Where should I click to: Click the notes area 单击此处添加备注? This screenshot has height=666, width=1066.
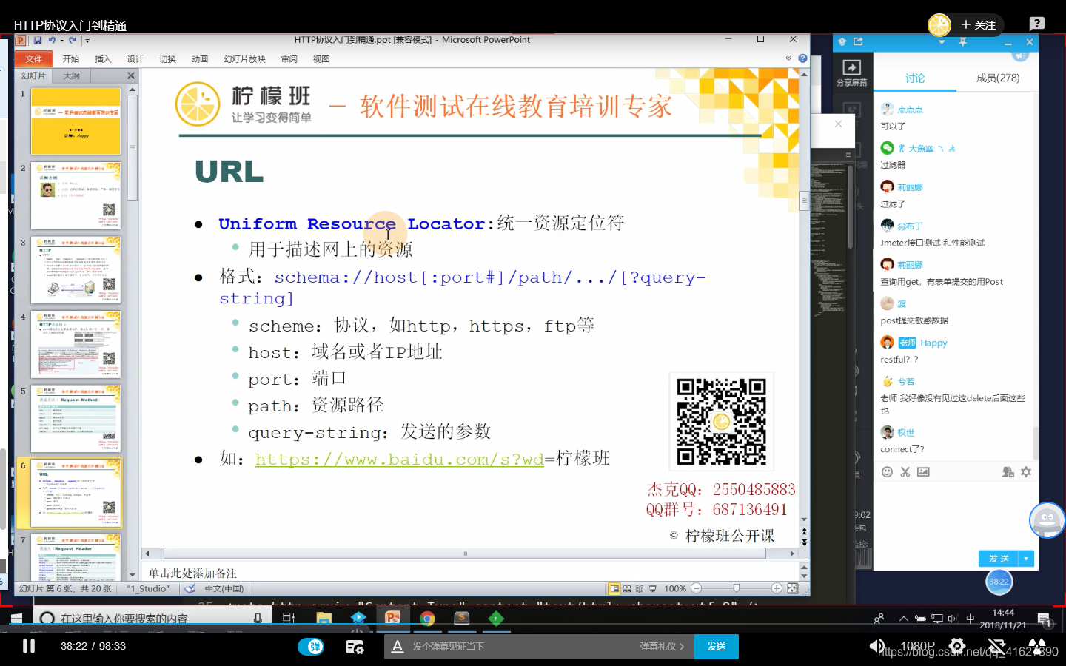coord(469,573)
